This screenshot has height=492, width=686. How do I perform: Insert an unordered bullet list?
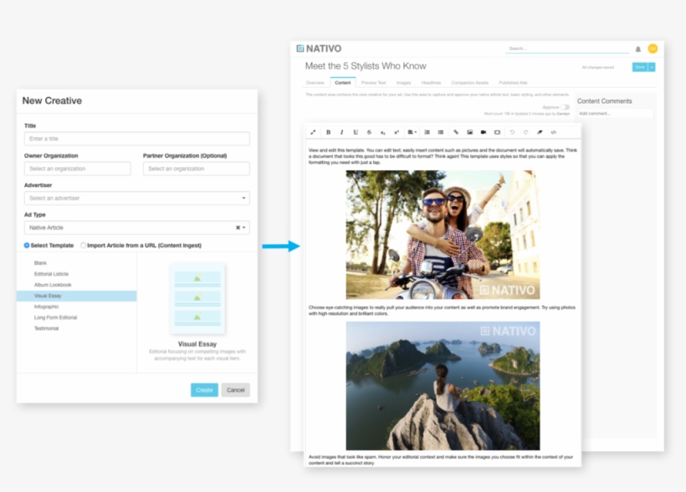click(441, 132)
